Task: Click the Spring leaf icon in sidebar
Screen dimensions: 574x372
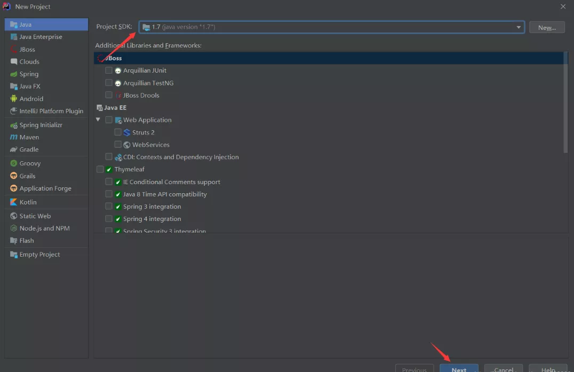Action: pyautogui.click(x=14, y=74)
